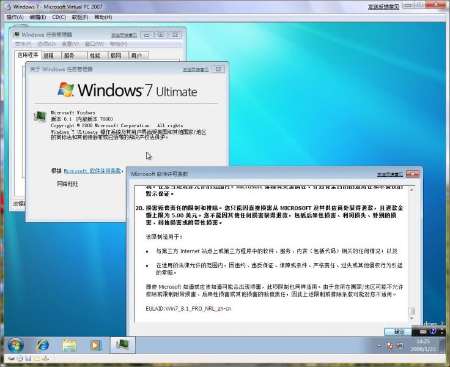Open Action Center flag tray icon
This screenshot has height=367, width=450.
[x=389, y=346]
